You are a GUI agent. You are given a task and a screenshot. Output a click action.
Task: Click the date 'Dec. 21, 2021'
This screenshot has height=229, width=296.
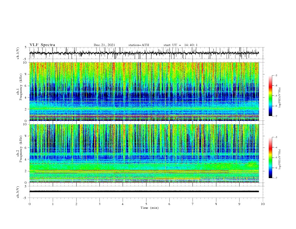[104, 45]
